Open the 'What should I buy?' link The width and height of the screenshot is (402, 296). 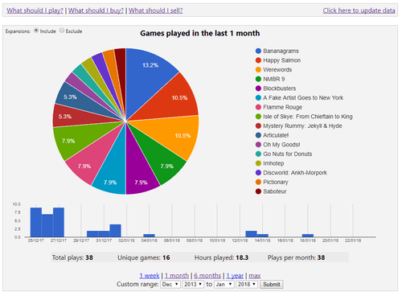pyautogui.click(x=96, y=10)
